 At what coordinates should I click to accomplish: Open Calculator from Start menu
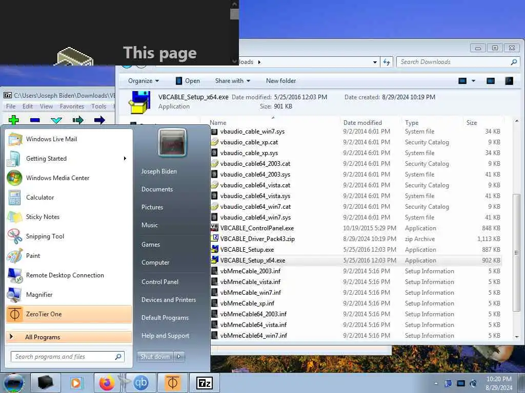click(x=69, y=197)
